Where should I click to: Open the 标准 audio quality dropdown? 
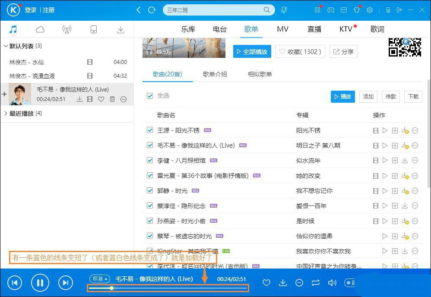click(99, 279)
